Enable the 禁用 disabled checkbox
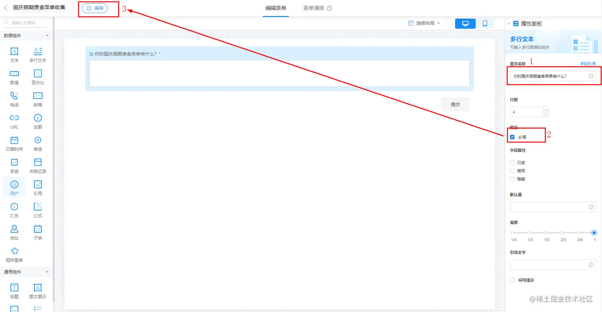The height and width of the screenshot is (312, 602). [512, 171]
